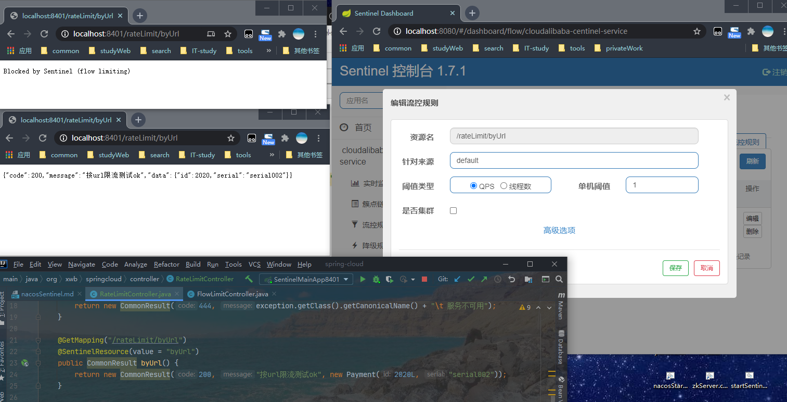Start debugging in IntelliJ toolbar
The image size is (787, 402).
click(x=376, y=279)
